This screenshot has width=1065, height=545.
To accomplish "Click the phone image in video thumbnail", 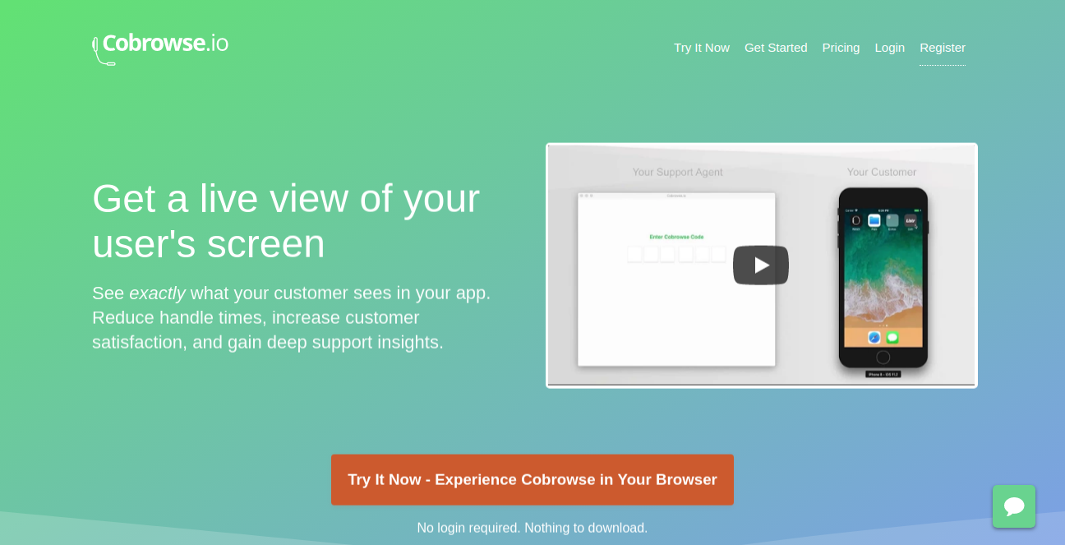I will (x=883, y=278).
